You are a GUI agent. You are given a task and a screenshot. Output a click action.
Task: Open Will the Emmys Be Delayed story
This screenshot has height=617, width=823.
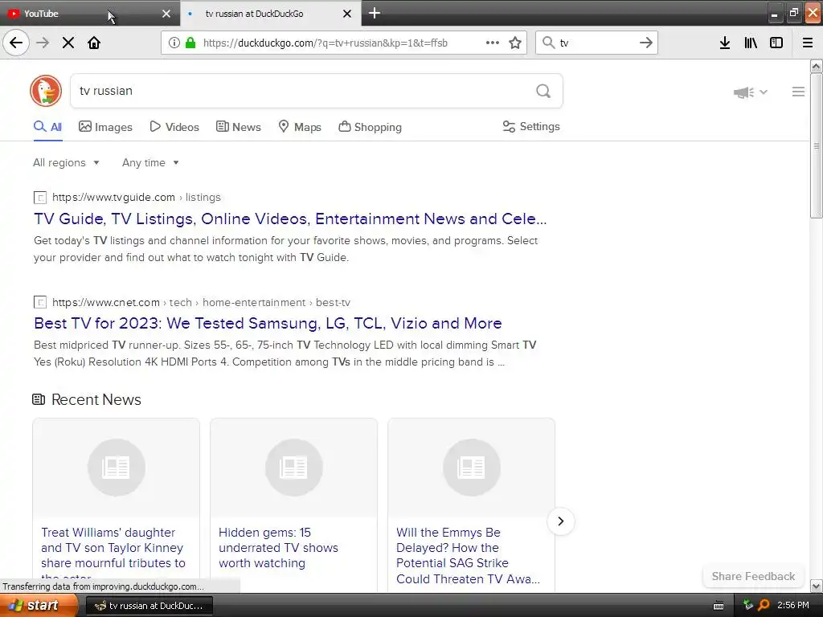[x=468, y=555]
